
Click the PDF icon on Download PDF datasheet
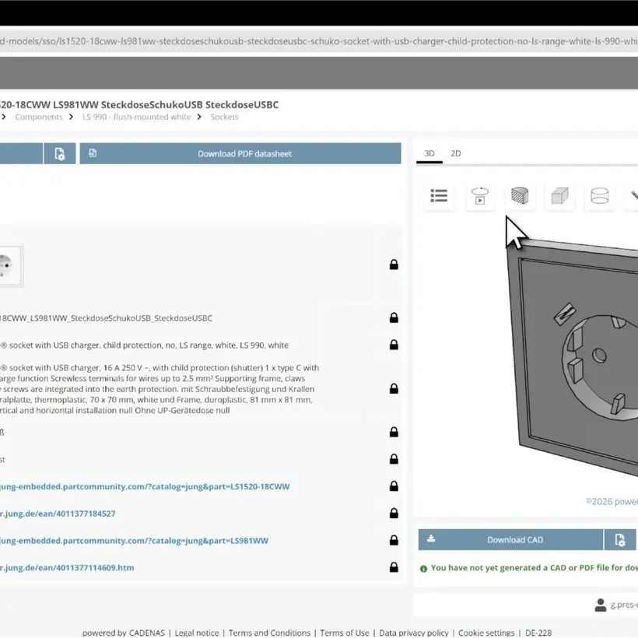(93, 152)
